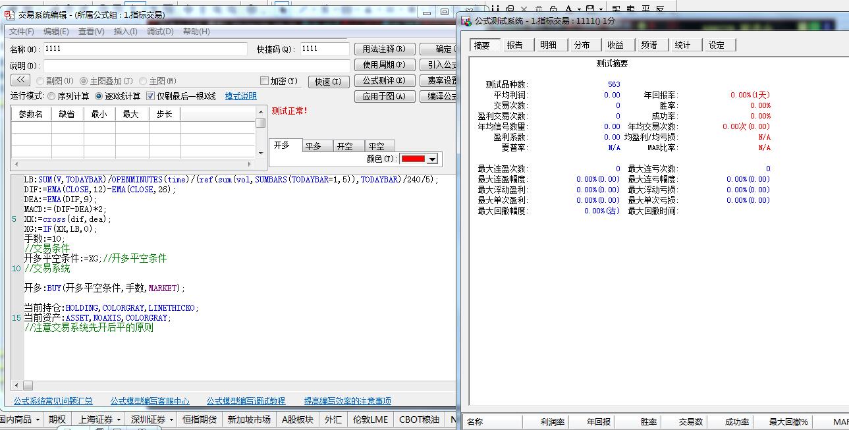This screenshot has width=849, height=430.
Task: Expand the 国内商品 dropdown arrow
Action: point(38,419)
